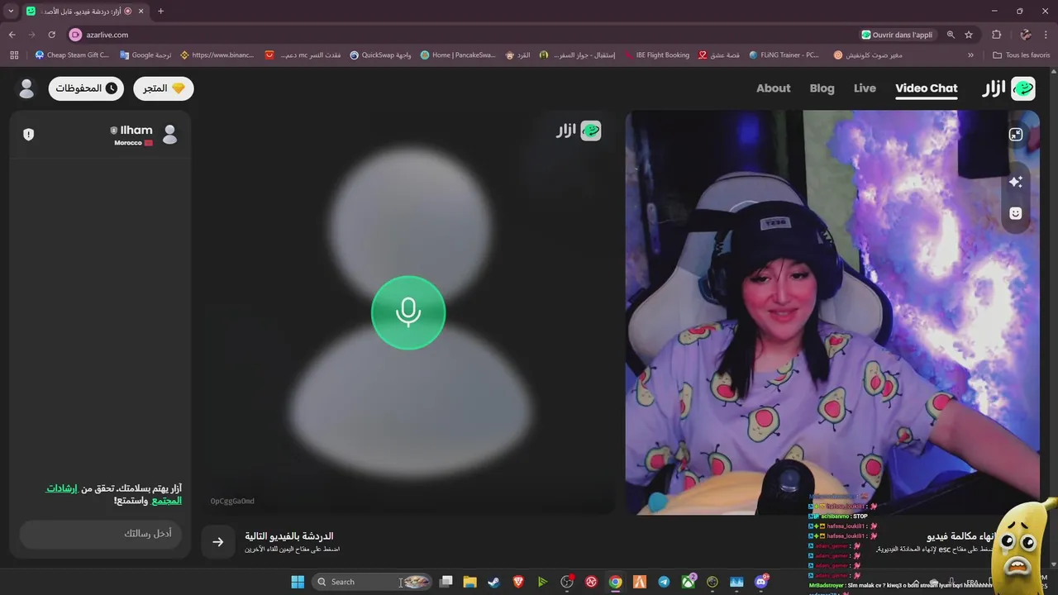Open the Xbox app from the taskbar

[x=688, y=582]
